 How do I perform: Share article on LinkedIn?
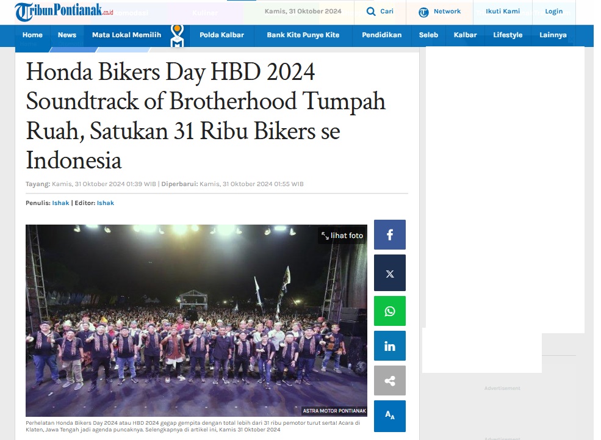[x=390, y=345]
